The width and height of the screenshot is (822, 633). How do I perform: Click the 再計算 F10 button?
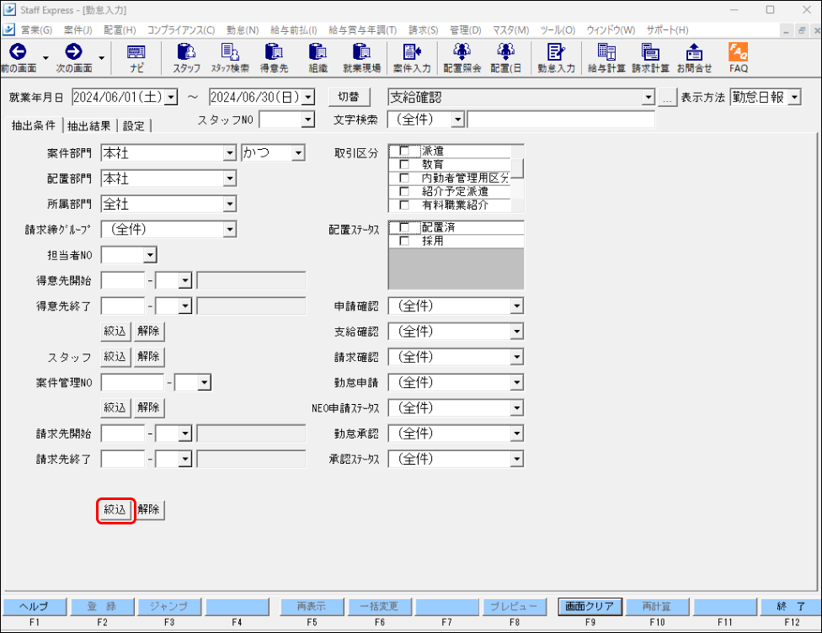pyautogui.click(x=657, y=607)
